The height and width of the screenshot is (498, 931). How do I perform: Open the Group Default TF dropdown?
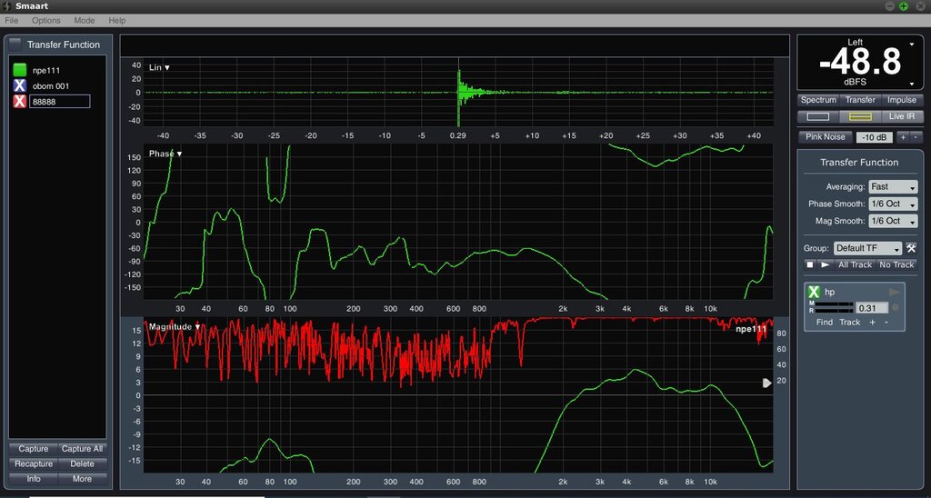click(x=867, y=248)
